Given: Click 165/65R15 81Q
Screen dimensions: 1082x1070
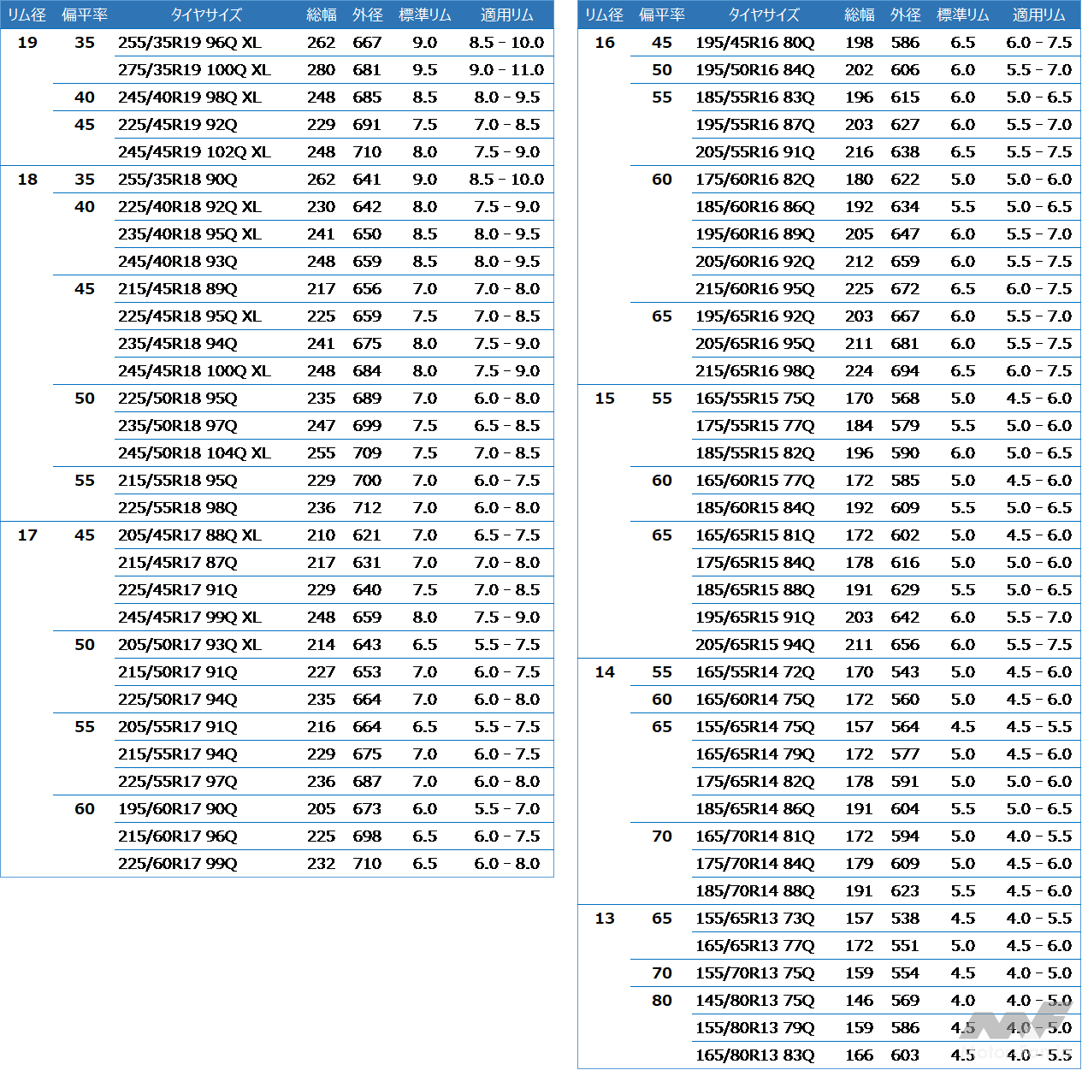Looking at the screenshot, I should (755, 535).
